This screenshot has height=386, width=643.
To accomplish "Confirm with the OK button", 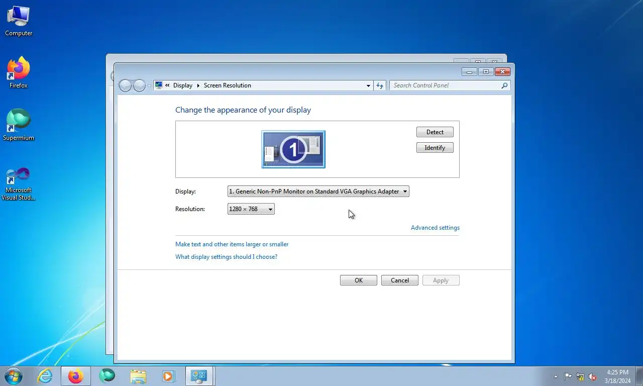I will click(x=359, y=280).
